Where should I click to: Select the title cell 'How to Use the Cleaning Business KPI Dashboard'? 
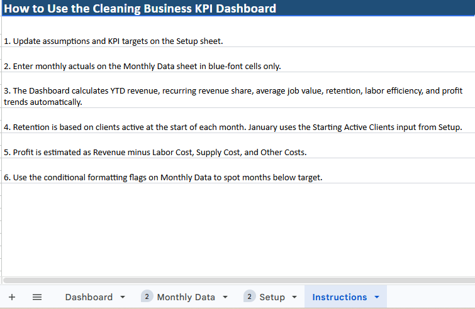tap(238, 8)
